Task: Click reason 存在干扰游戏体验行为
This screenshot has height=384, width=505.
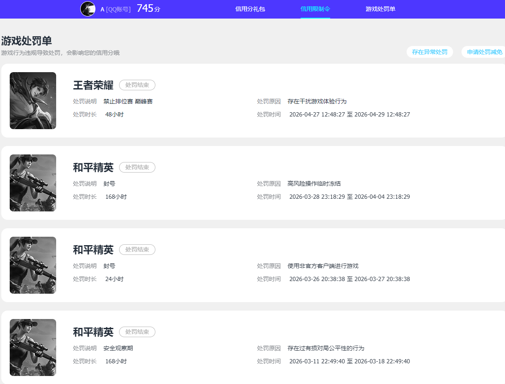Action: click(x=317, y=101)
